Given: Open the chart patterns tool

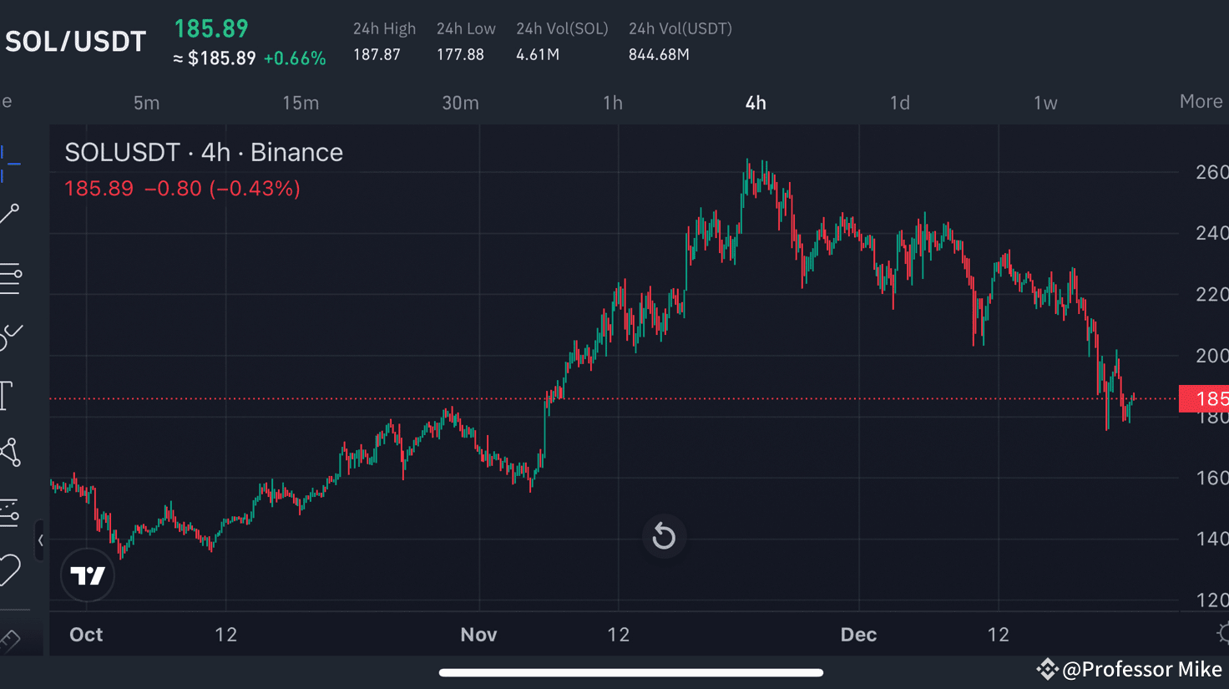Looking at the screenshot, I should [10, 452].
